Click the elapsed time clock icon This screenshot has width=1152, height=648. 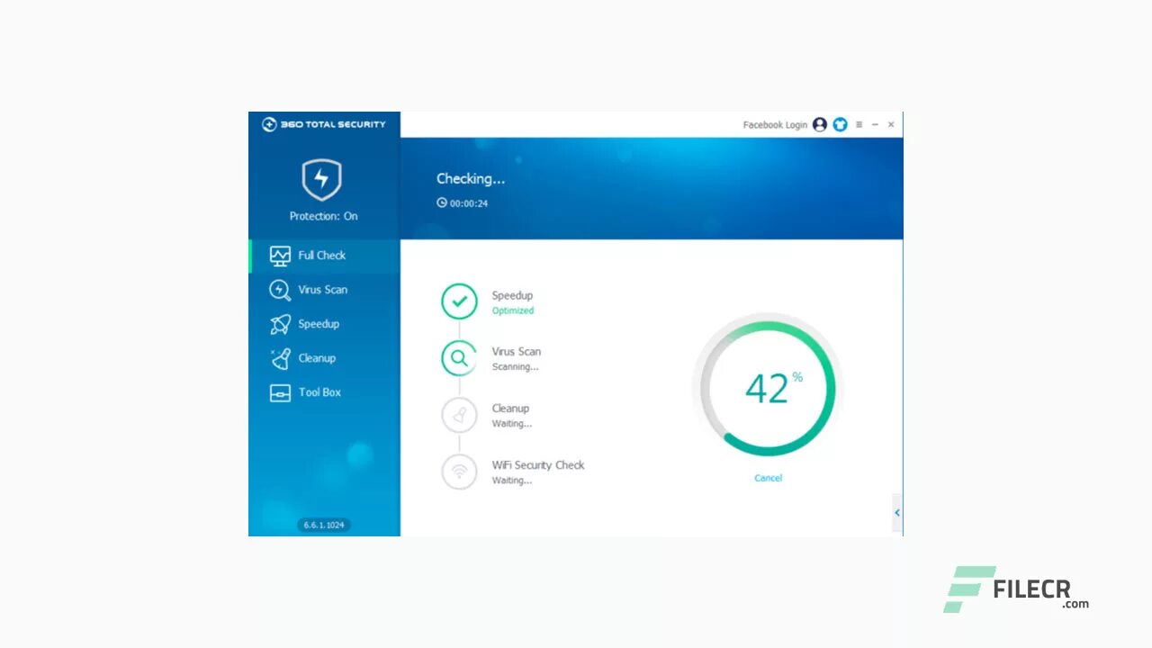click(442, 202)
